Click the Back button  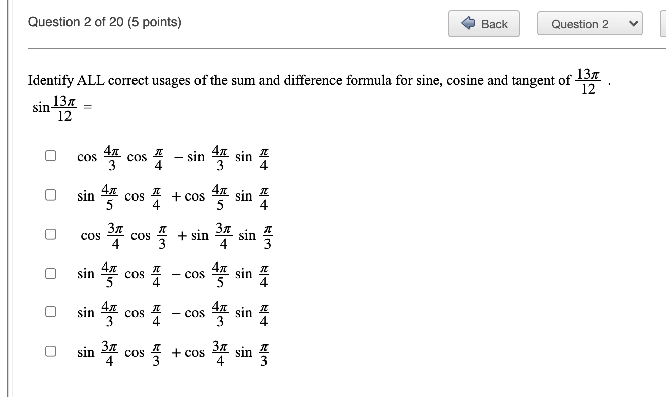point(484,23)
